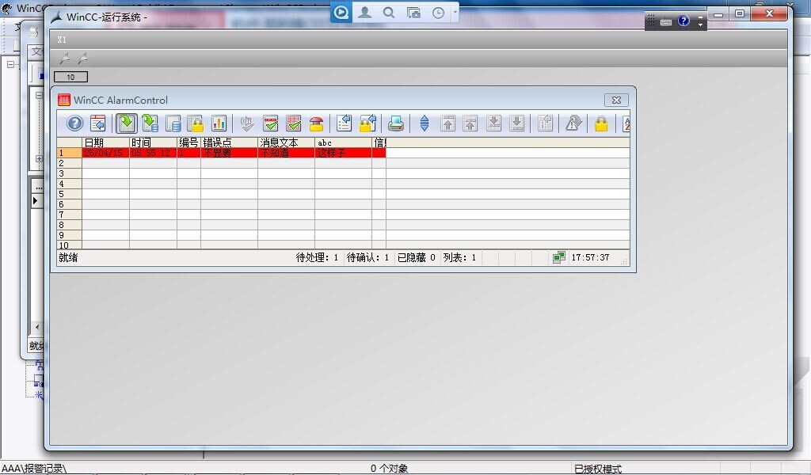
Task: Close the WinCC AlarmControl window
Action: [616, 101]
